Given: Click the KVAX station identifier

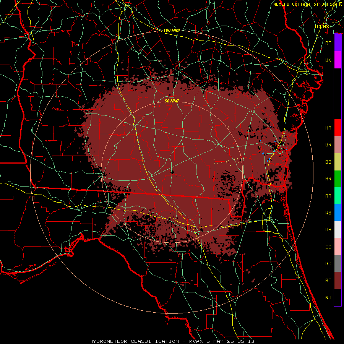Looking at the screenshot, I should click(196, 341).
